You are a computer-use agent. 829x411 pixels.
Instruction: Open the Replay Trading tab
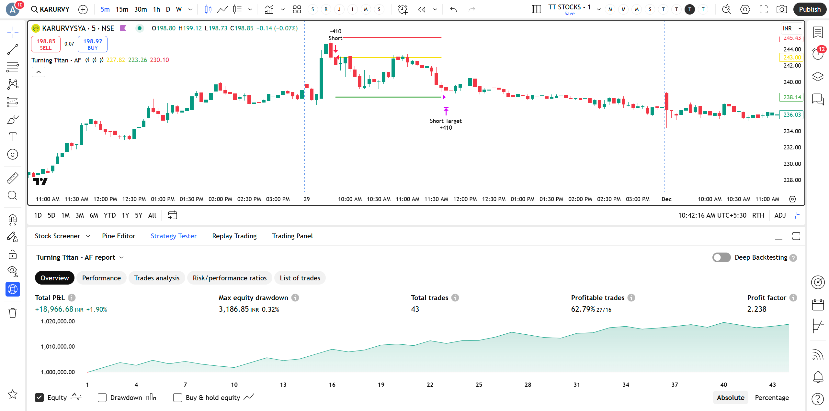(234, 236)
